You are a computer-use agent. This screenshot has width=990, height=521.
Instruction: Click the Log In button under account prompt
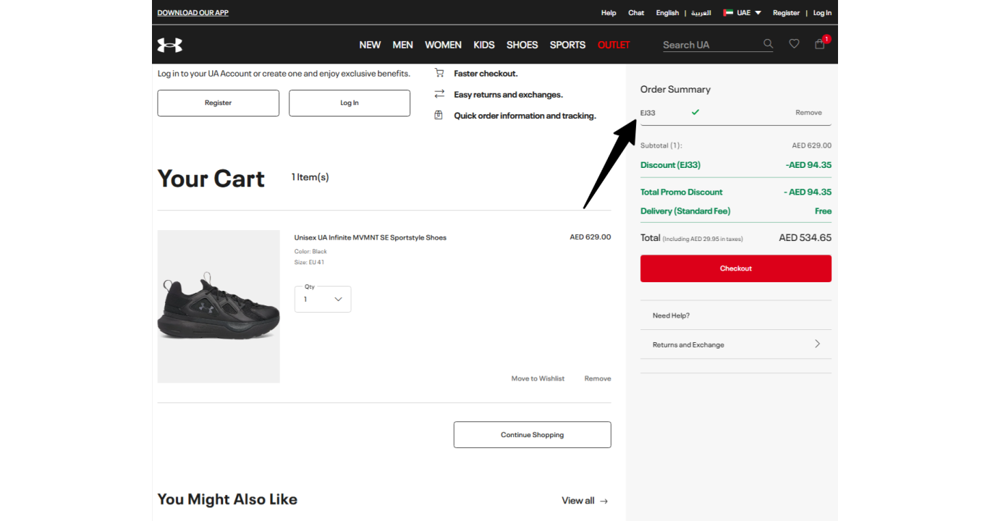(350, 103)
